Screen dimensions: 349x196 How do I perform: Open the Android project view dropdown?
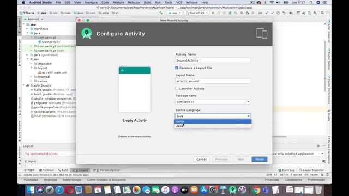(33, 19)
